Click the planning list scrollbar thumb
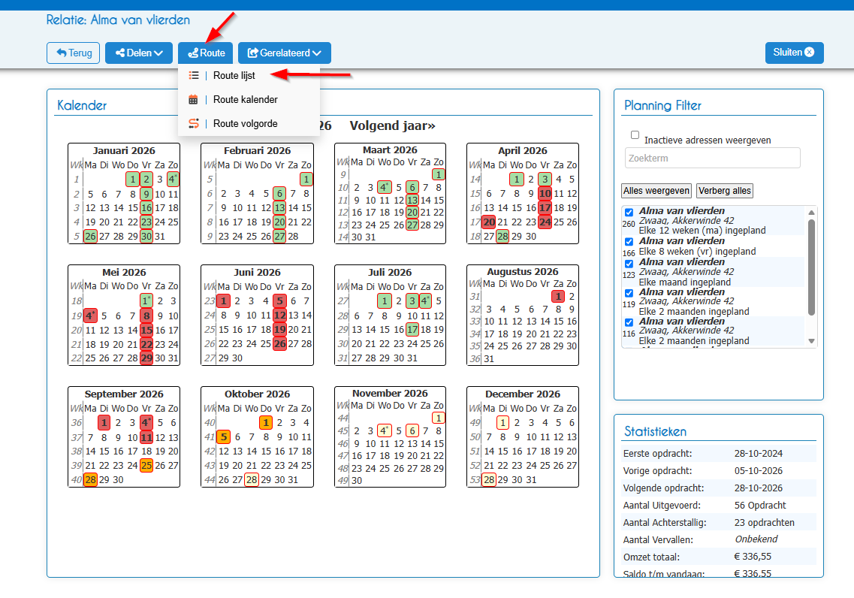Screen dimensions: 854x598 click(811, 267)
